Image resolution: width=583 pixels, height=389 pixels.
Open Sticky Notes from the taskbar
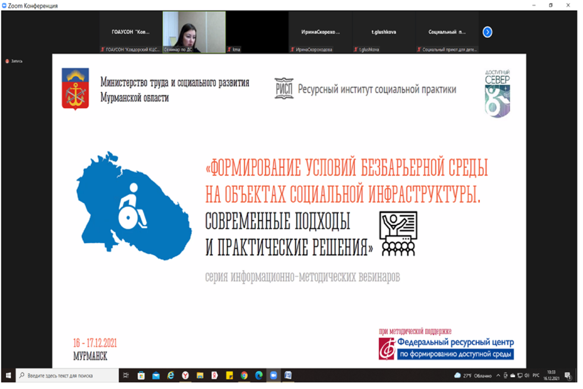229,375
